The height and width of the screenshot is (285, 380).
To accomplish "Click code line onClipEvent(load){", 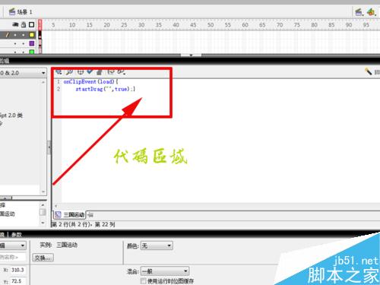I will coord(90,81).
